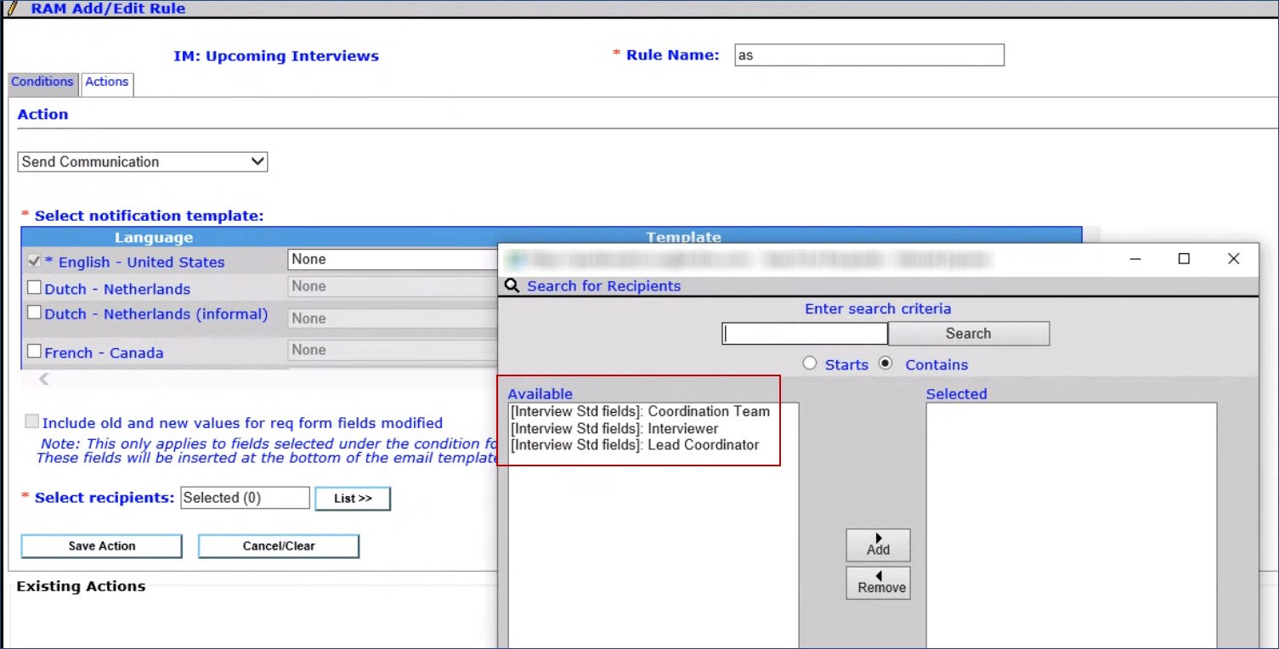Click the Remove button
This screenshot has width=1279, height=649.
click(878, 583)
